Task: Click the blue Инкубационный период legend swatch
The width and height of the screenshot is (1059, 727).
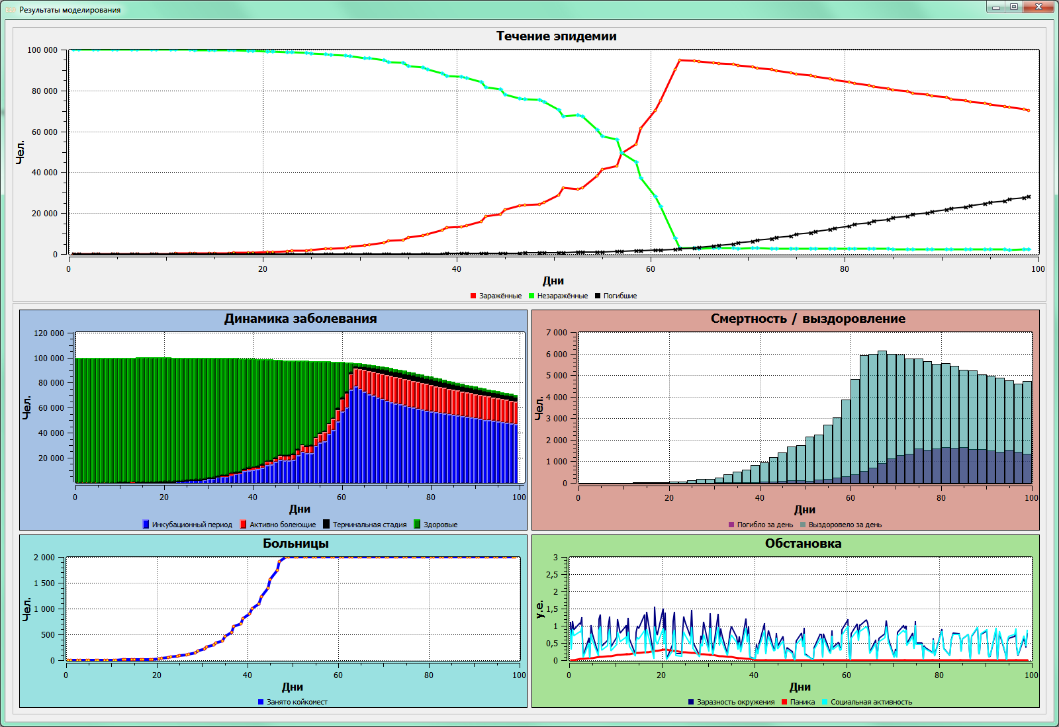Action: 146,525
